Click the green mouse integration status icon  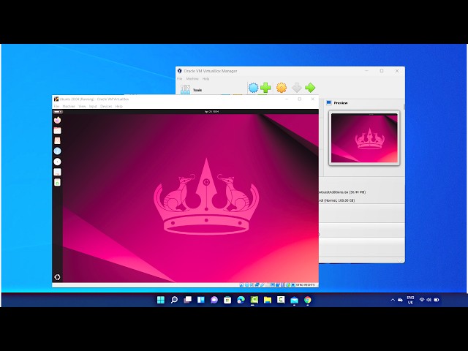click(288, 284)
